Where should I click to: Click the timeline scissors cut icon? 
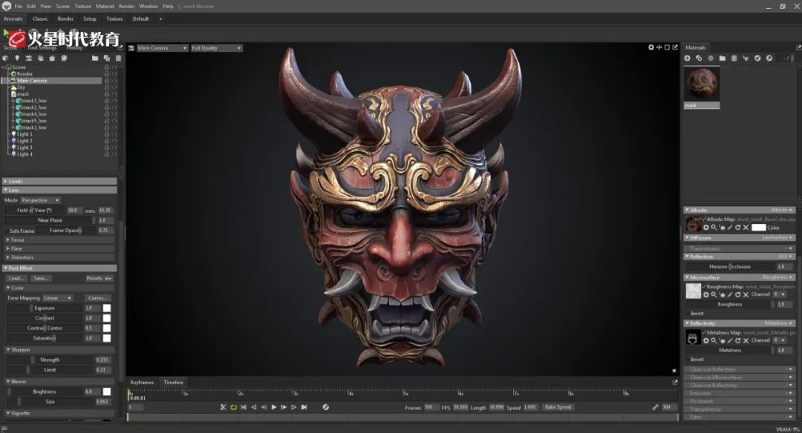[x=224, y=407]
